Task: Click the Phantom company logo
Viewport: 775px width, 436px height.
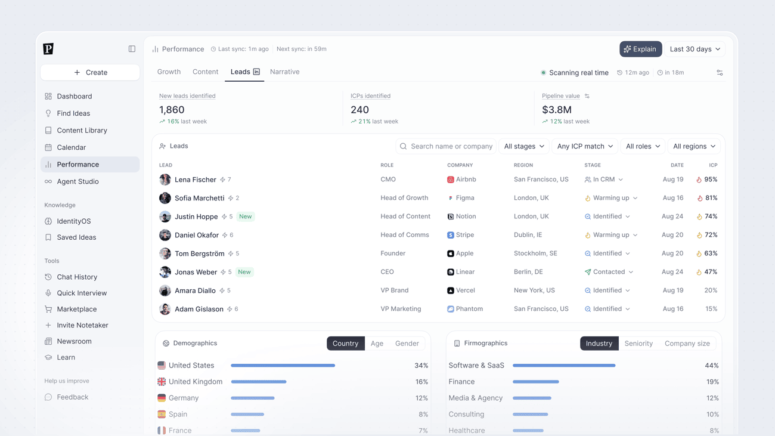Action: (451, 309)
